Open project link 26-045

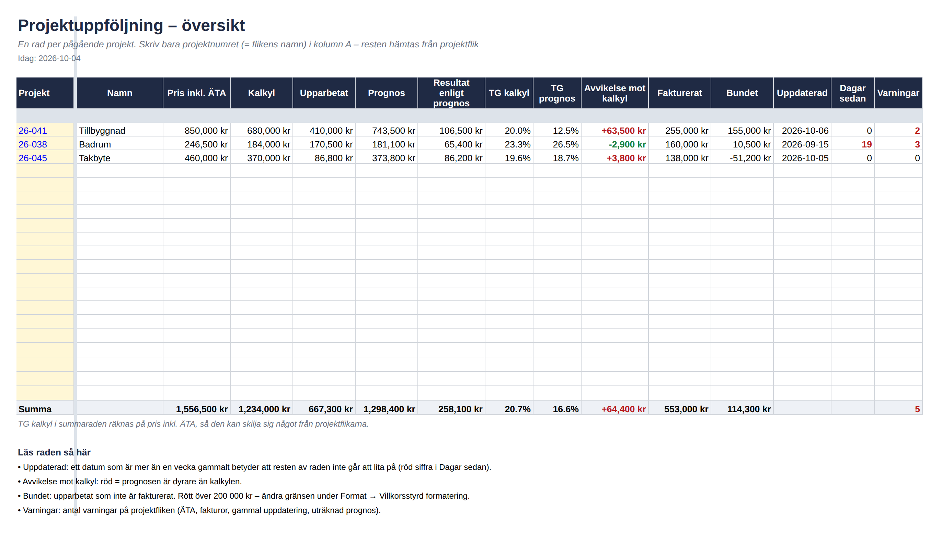pos(33,158)
